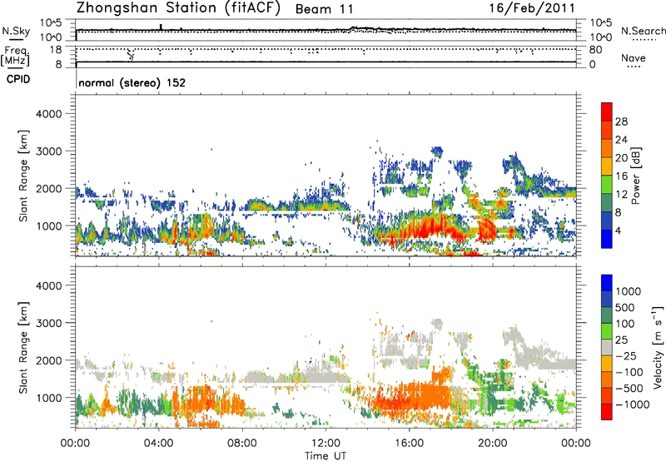Click the 04:00 time axis label
The height and width of the screenshot is (461, 666).
[158, 444]
